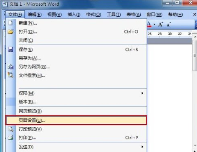This screenshot has width=197, height=152.
Task: Click the Print Preview magnifier icon
Action: tap(11, 129)
